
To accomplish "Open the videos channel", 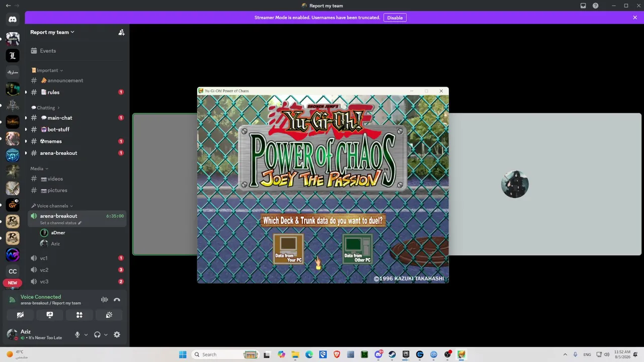I will coord(76,178).
